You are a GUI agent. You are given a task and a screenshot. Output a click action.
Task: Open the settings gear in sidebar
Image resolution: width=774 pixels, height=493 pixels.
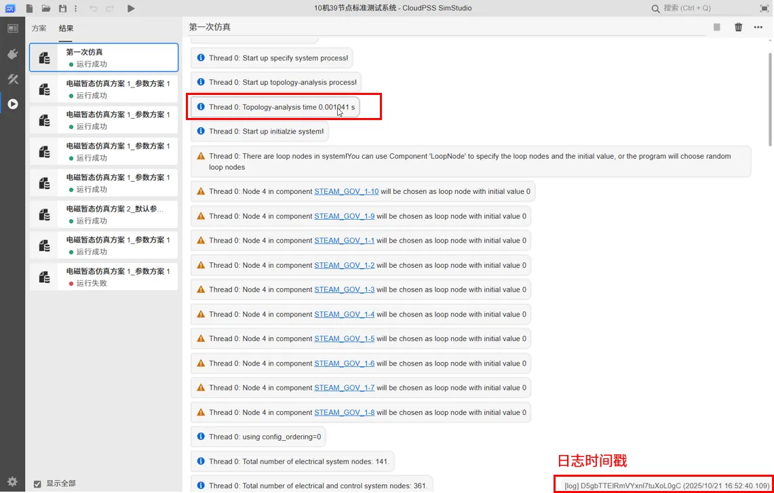click(x=12, y=481)
